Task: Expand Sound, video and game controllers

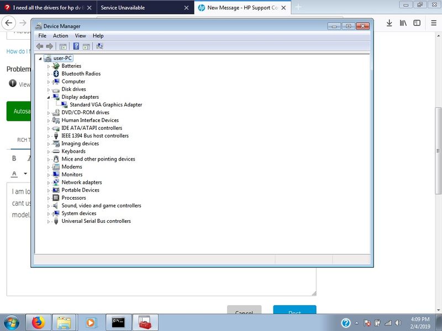Action: coord(49,206)
